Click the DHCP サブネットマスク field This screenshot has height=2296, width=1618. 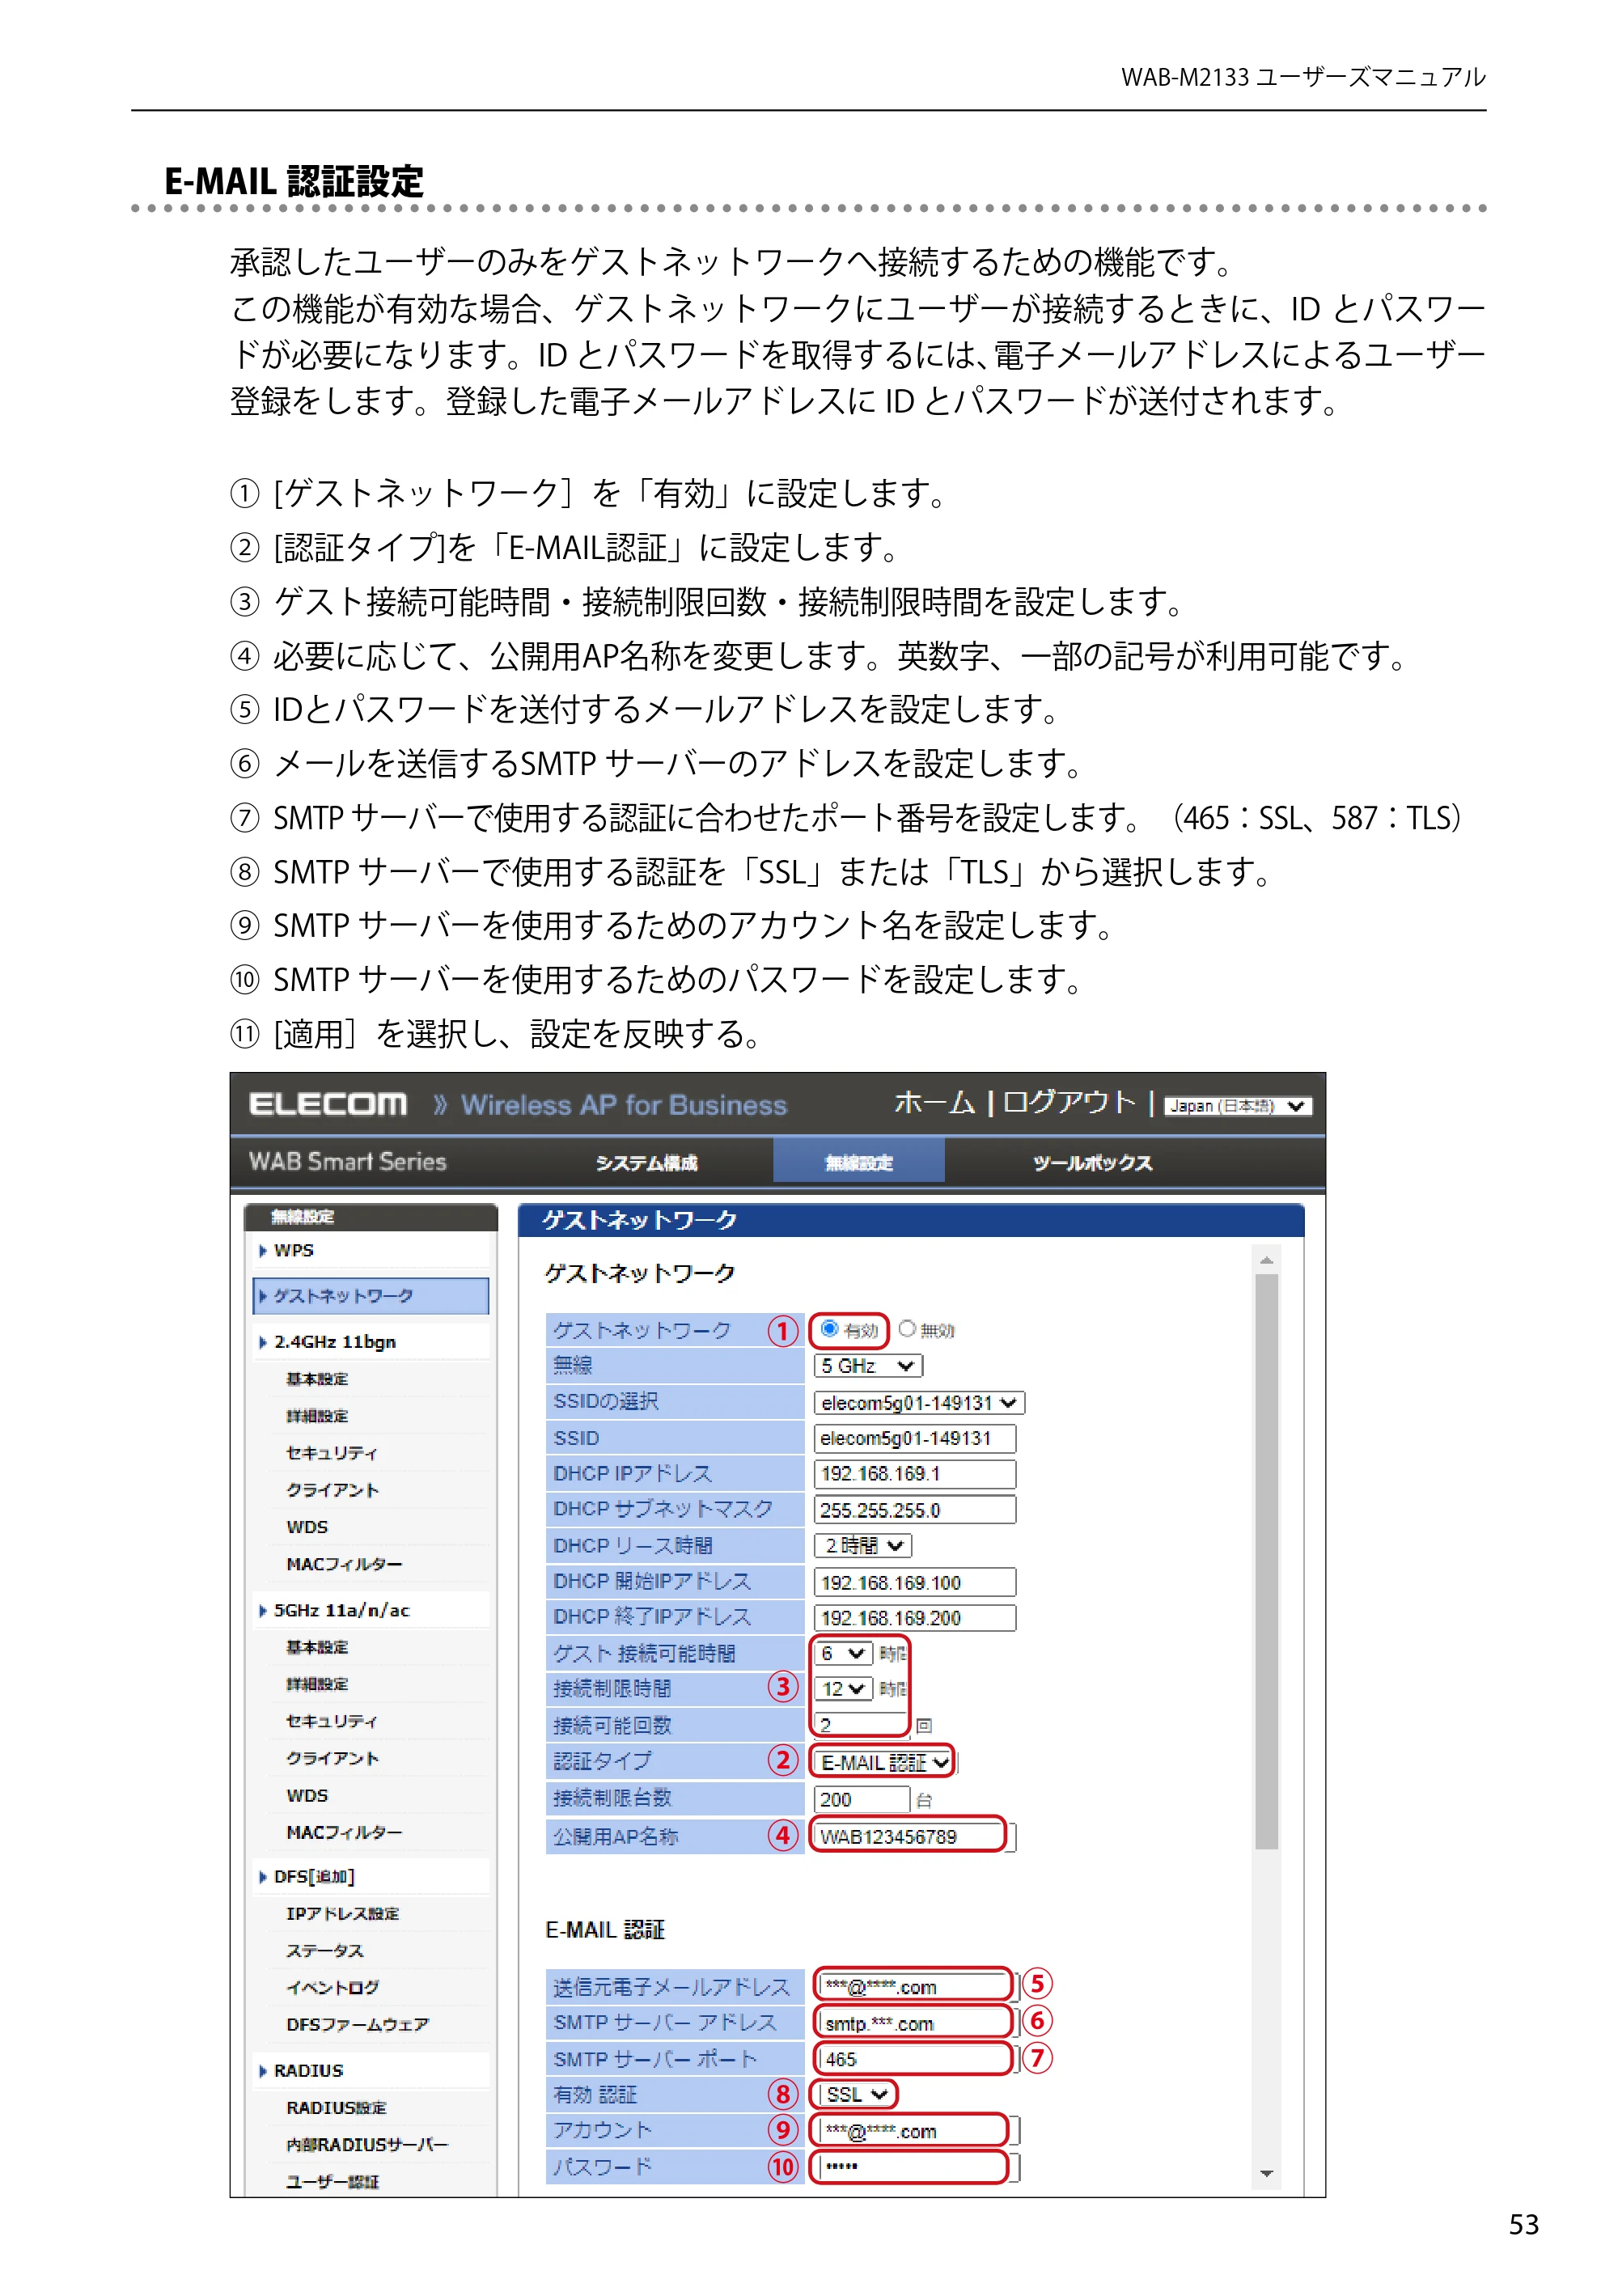click(x=915, y=1510)
